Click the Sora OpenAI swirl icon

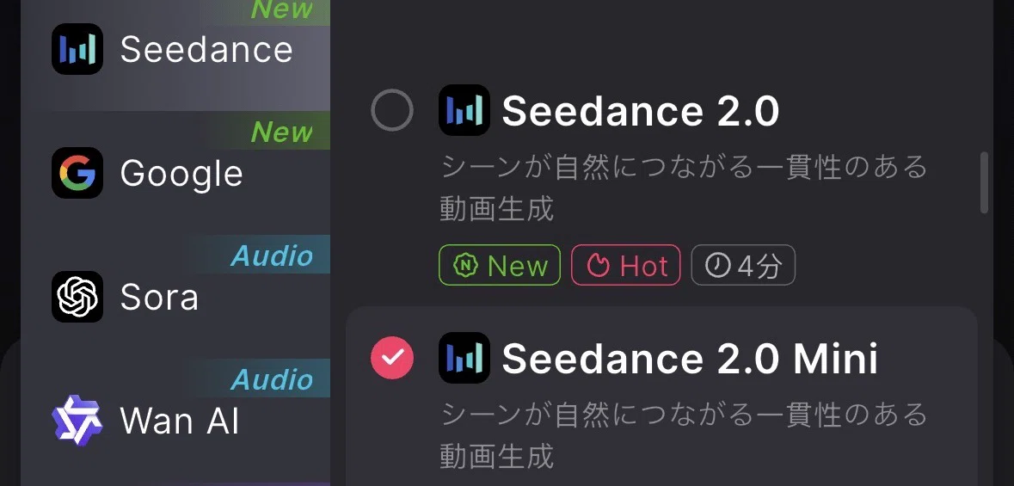[x=77, y=297]
